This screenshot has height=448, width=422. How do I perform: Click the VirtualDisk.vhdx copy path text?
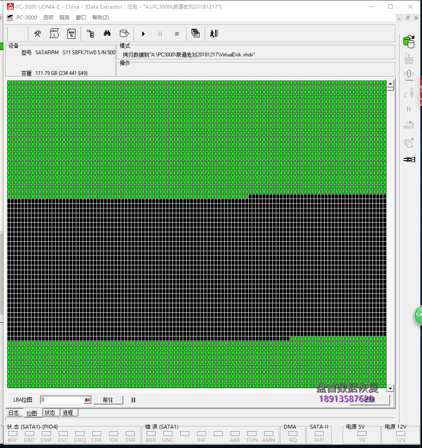click(x=189, y=55)
